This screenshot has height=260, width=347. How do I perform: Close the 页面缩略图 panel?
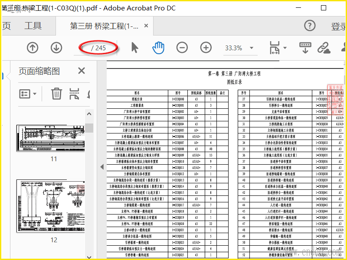(82, 71)
